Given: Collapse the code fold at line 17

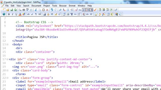Looking at the screenshot, I should pyautogui.click(x=7, y=59).
